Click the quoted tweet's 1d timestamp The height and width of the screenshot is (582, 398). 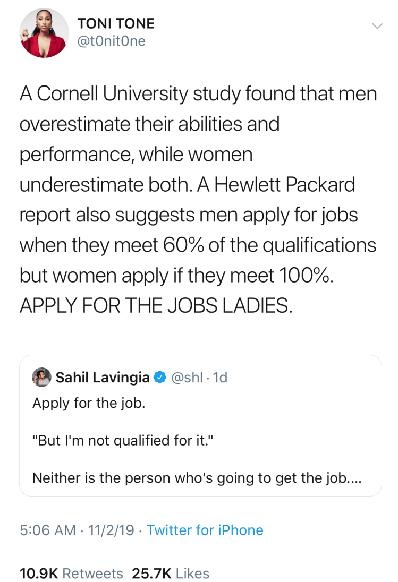tap(219, 378)
